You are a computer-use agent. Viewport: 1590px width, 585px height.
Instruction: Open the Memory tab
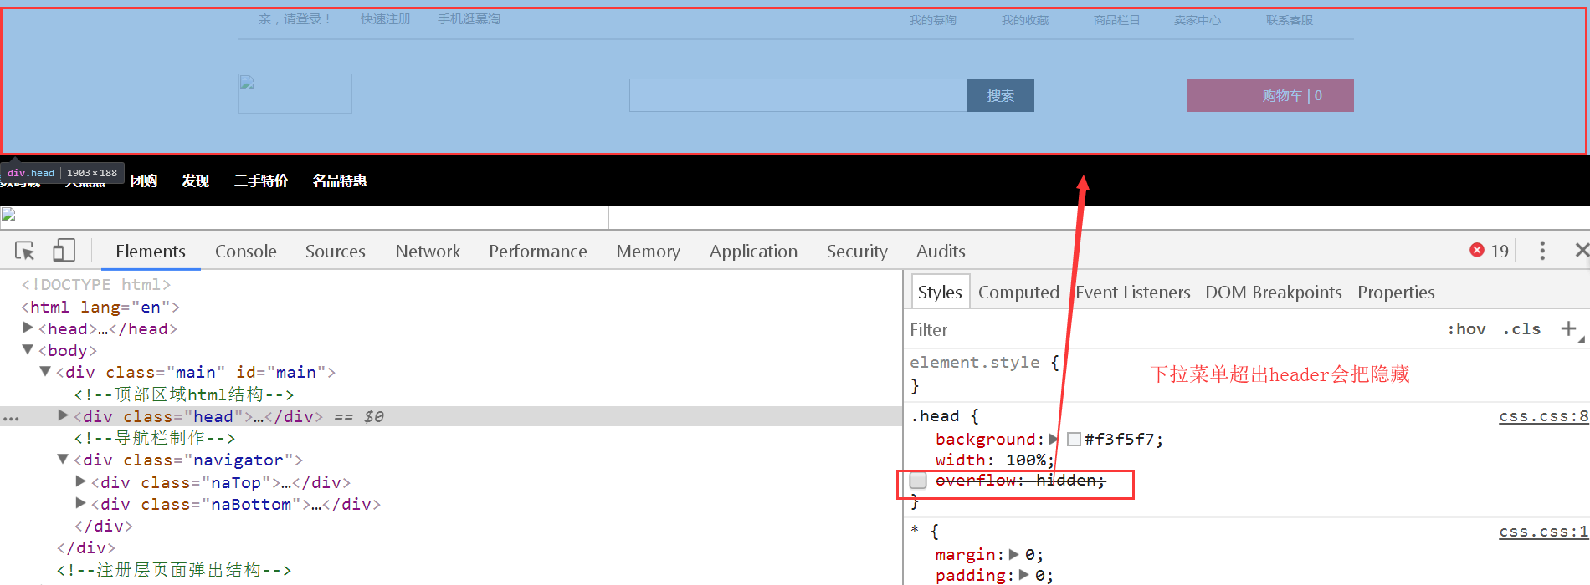coord(649,252)
